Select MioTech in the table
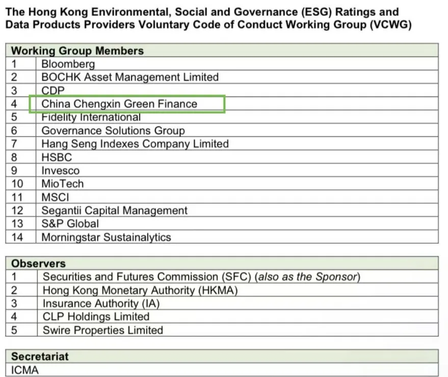This screenshot has height=377, width=448. [62, 184]
